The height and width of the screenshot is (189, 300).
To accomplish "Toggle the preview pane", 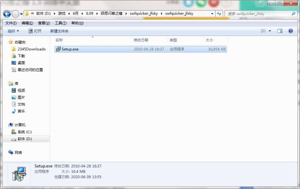I will pyautogui.click(x=280, y=31).
